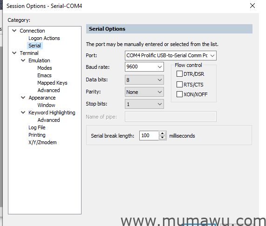This screenshot has height=226, width=266.
Task: Collapse Keyword Highlighting chevron
Action: (23, 113)
